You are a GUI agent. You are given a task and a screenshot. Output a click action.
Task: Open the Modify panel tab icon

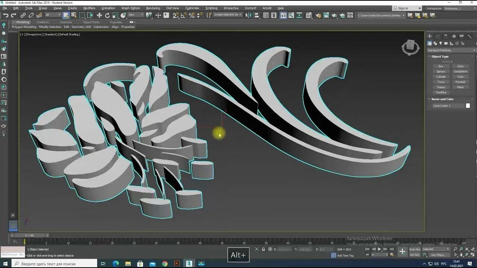437,36
